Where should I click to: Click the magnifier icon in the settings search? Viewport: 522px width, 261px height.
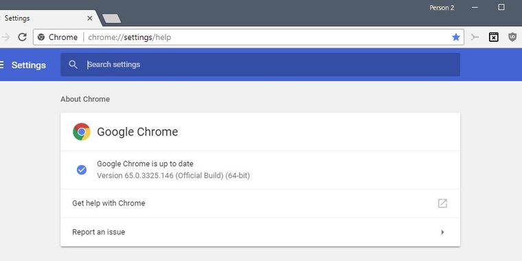[x=73, y=65]
